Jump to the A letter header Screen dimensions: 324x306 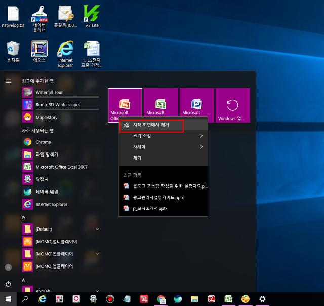[23, 280]
